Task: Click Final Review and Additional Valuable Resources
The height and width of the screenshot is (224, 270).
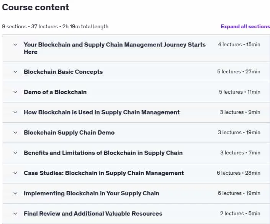Action: (93, 214)
